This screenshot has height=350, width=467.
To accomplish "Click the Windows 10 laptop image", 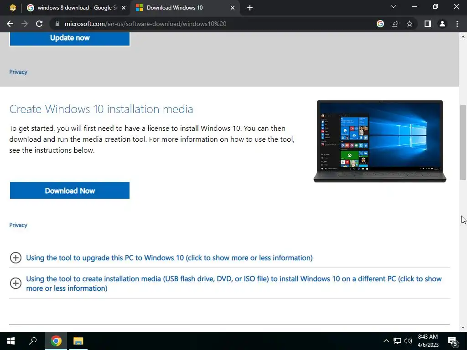I will pyautogui.click(x=380, y=141).
